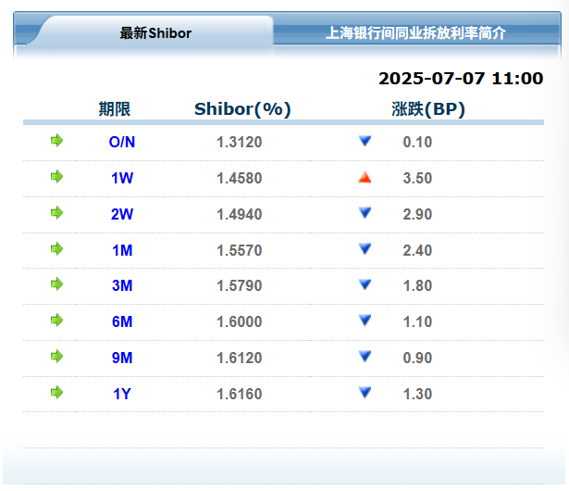Screen dimensions: 569x491
Task: Click the green arrow icon beside 6M
Action: (x=57, y=321)
